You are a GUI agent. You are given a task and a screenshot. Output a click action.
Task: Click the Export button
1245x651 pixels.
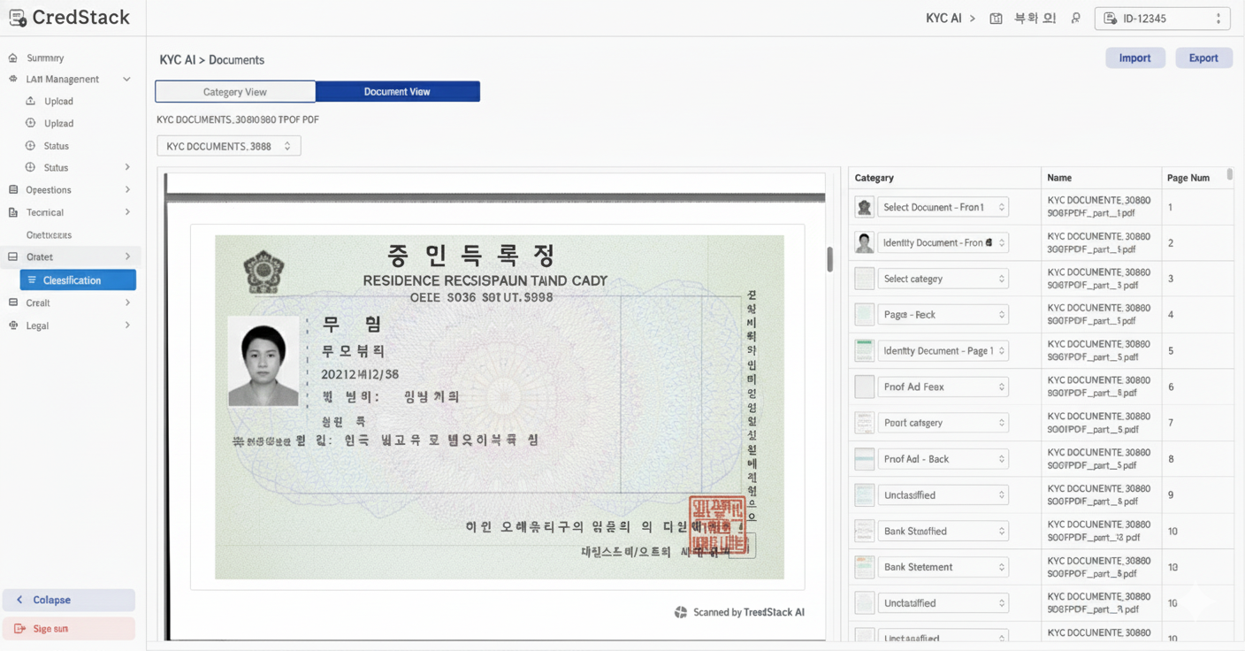pos(1203,57)
